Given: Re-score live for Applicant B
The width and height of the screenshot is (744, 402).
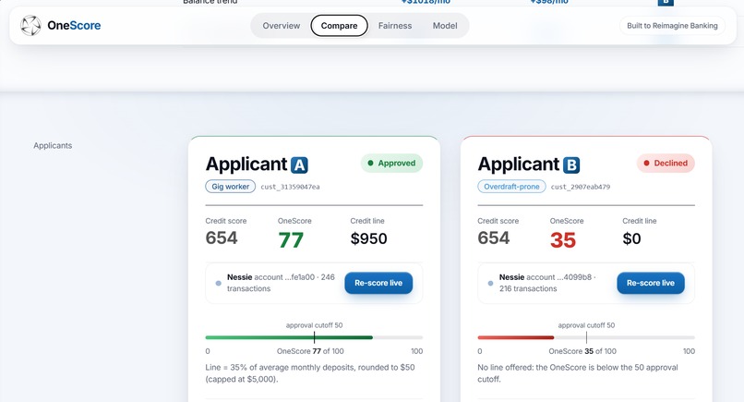Looking at the screenshot, I should click(651, 283).
